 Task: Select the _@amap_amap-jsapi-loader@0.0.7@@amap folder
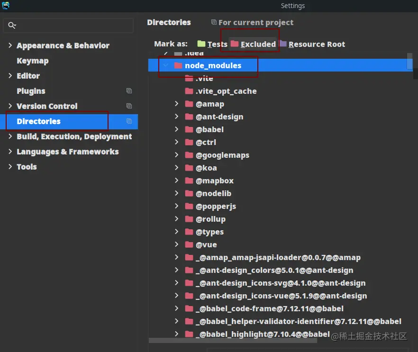tap(278, 257)
